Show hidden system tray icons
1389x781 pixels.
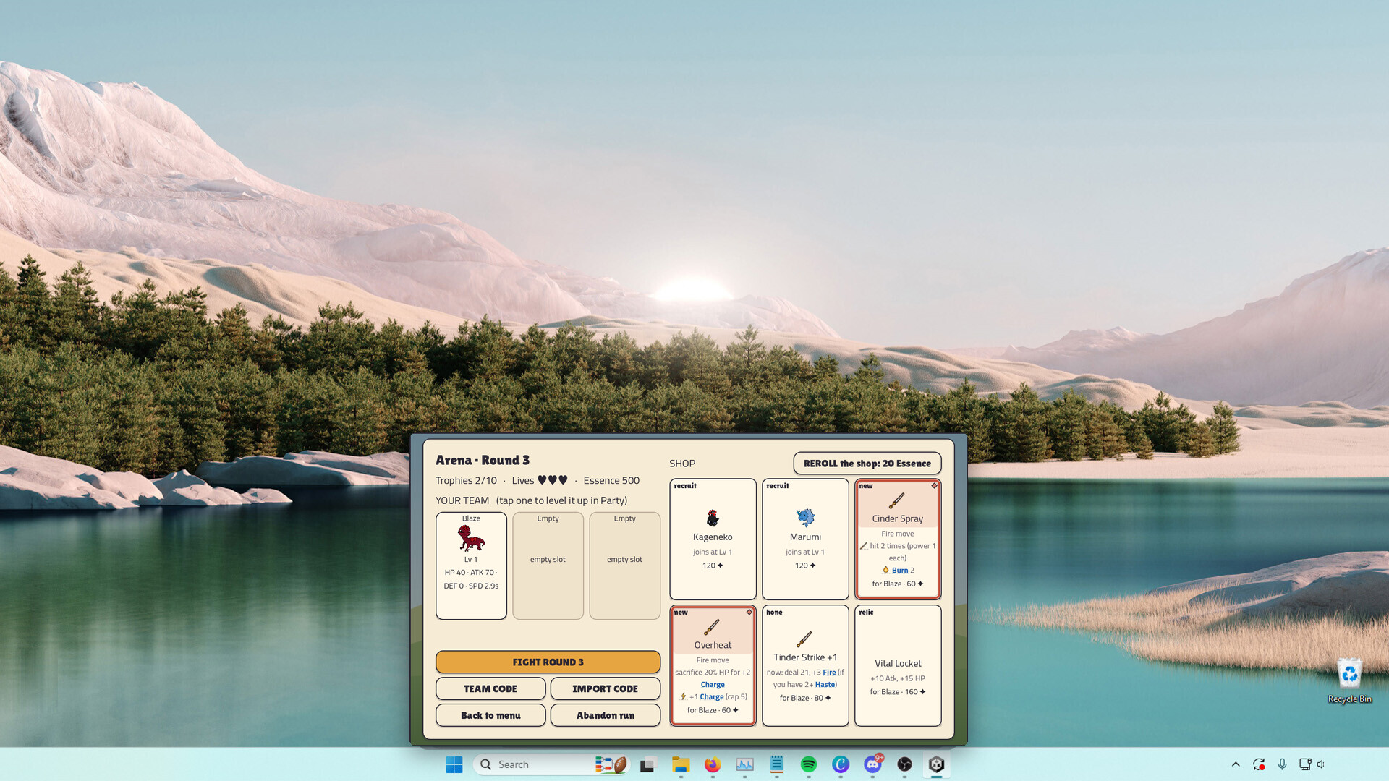(x=1236, y=764)
